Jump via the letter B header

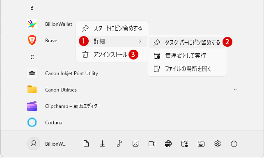32,8
